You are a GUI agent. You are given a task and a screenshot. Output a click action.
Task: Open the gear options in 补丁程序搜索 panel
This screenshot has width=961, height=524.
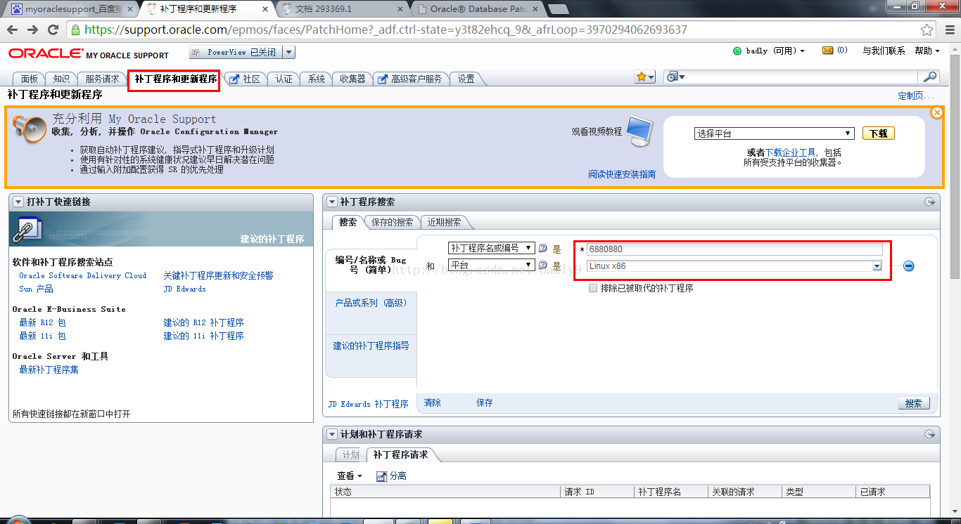[x=930, y=202]
